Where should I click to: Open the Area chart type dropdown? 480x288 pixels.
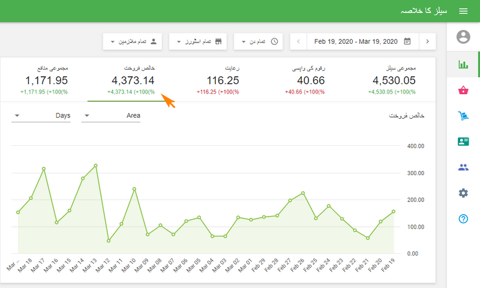point(112,115)
